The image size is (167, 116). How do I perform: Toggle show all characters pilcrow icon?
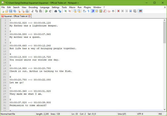88,11
